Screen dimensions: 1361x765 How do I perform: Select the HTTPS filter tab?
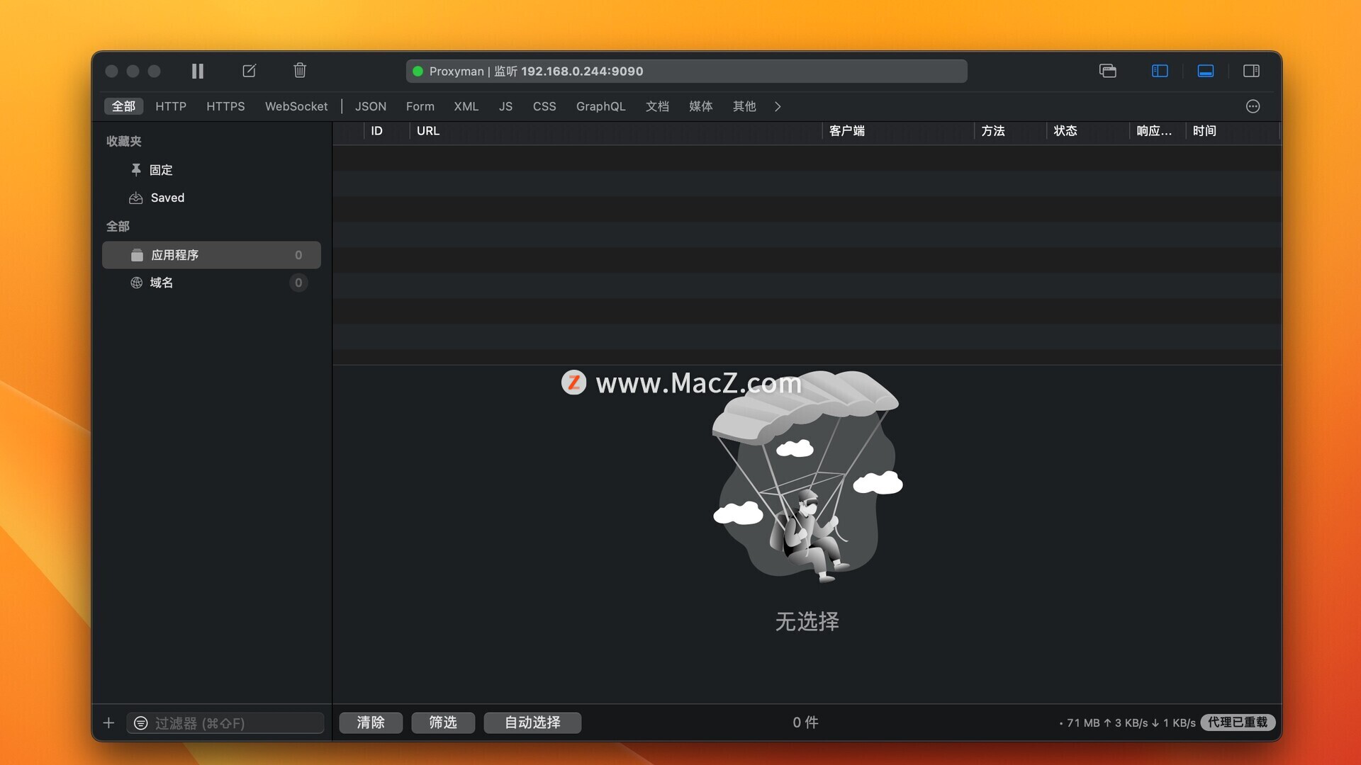tap(225, 106)
